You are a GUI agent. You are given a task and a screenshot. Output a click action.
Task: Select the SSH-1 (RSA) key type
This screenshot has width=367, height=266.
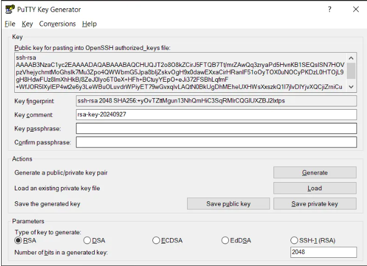click(x=294, y=240)
